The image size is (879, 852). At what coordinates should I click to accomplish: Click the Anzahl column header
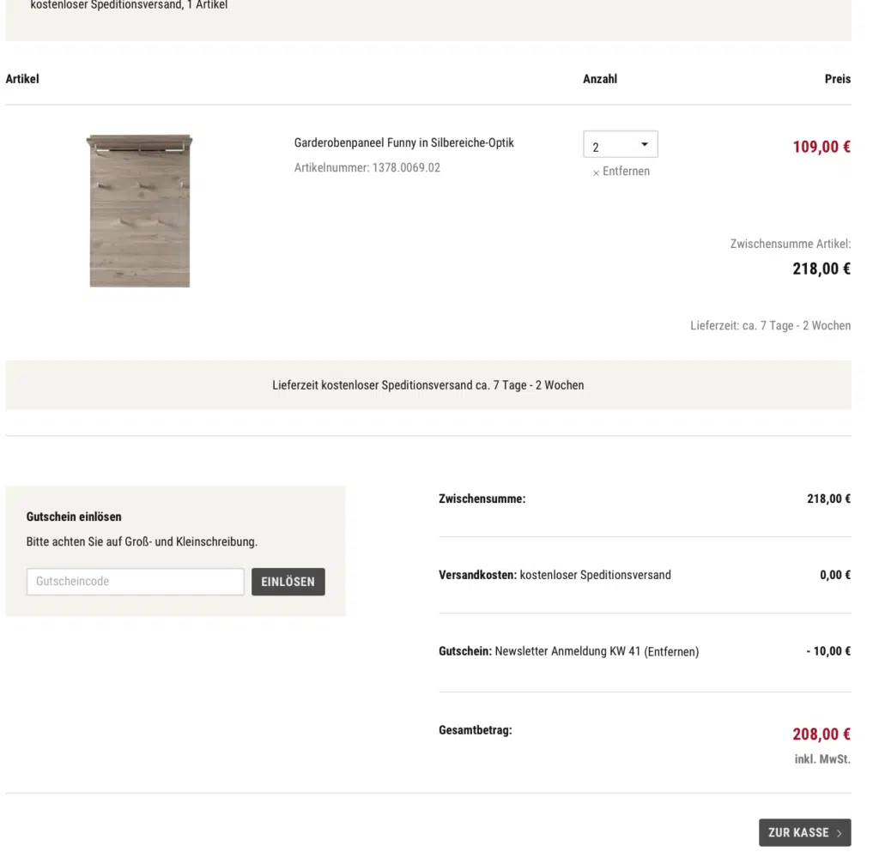[600, 79]
